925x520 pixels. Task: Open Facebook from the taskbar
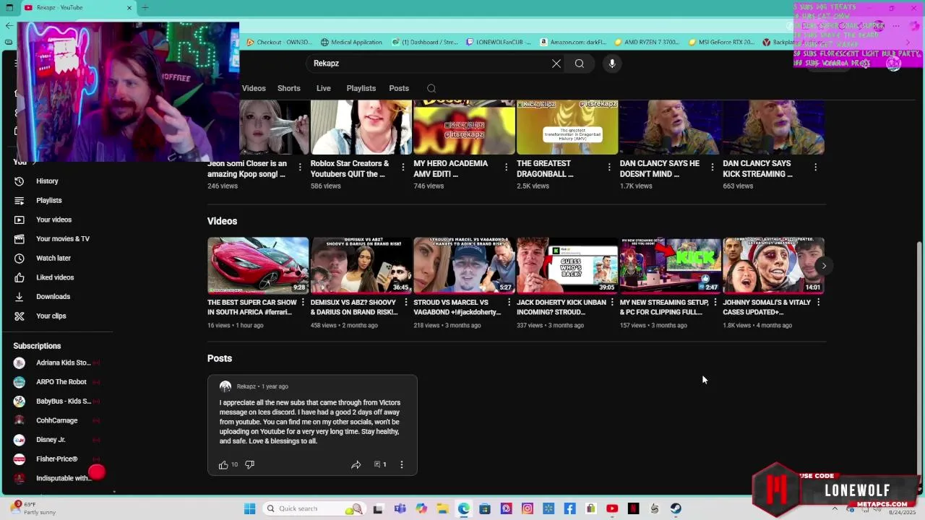(570, 509)
